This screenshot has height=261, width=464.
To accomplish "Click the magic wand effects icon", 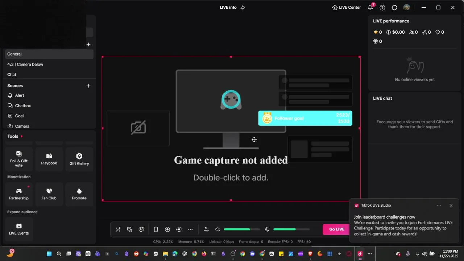I will click(118, 229).
